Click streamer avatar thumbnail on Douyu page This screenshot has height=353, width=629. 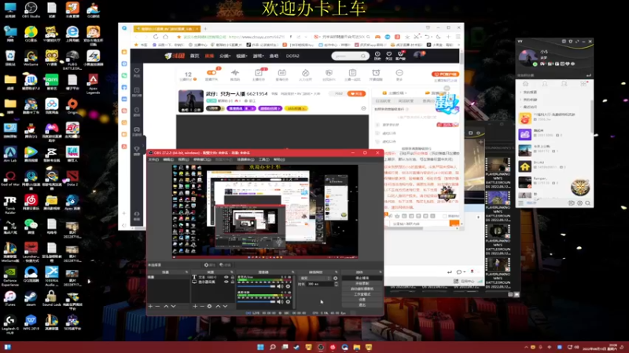pos(190,101)
